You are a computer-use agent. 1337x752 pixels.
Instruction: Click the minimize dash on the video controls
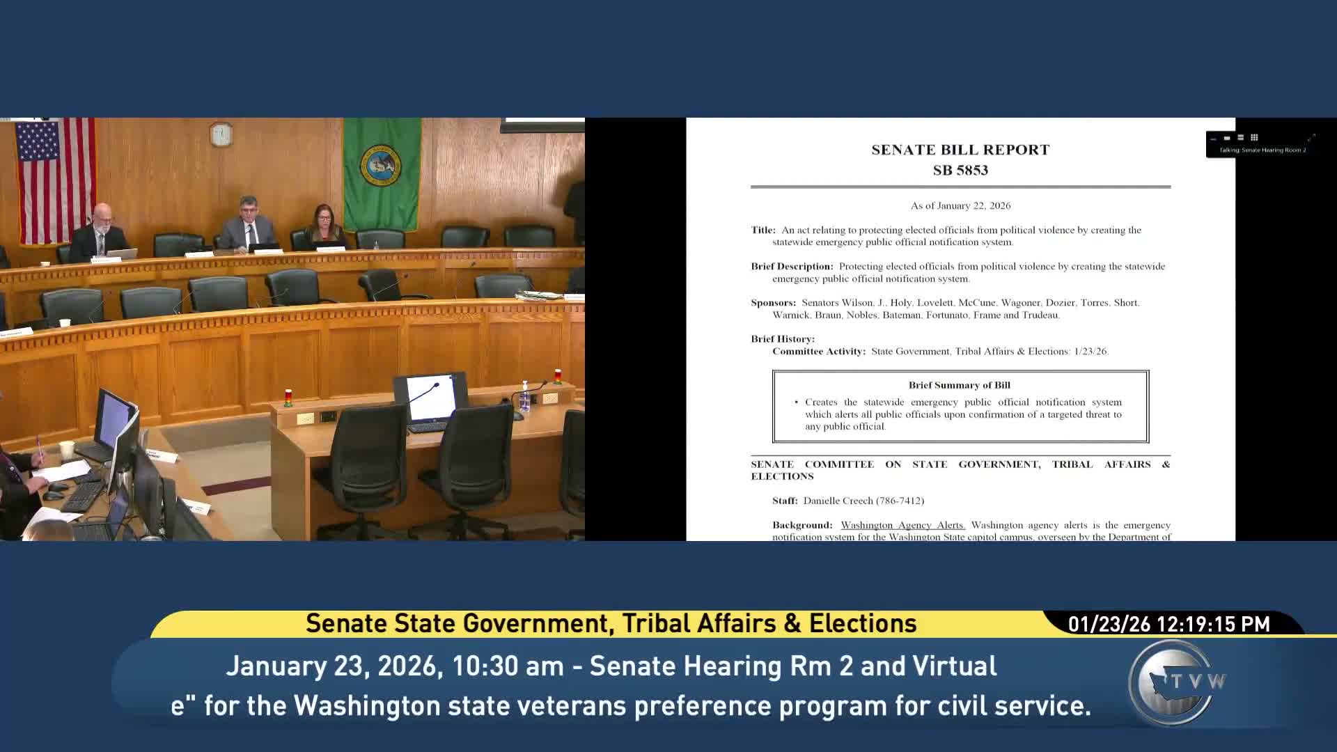coord(1213,139)
